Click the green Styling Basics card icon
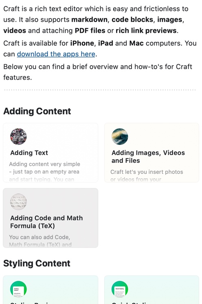Viewport: 202px width, 304px height. click(18, 289)
